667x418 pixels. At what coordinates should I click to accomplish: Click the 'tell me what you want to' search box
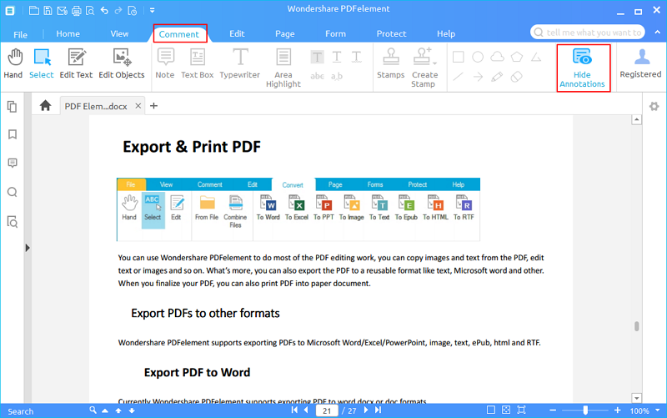(588, 33)
